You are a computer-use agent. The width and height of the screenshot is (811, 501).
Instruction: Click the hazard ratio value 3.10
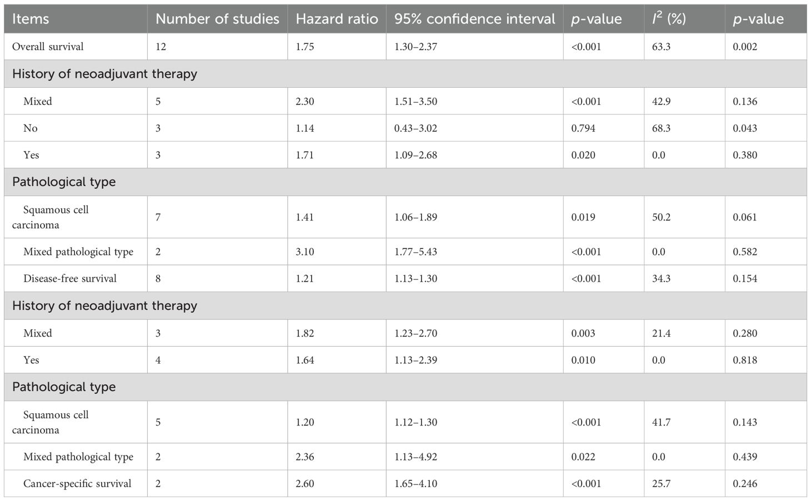point(305,252)
